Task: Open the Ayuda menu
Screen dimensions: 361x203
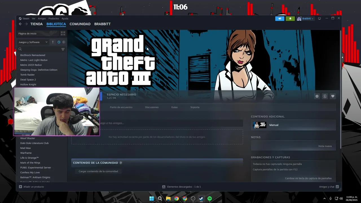Action: pyautogui.click(x=65, y=19)
